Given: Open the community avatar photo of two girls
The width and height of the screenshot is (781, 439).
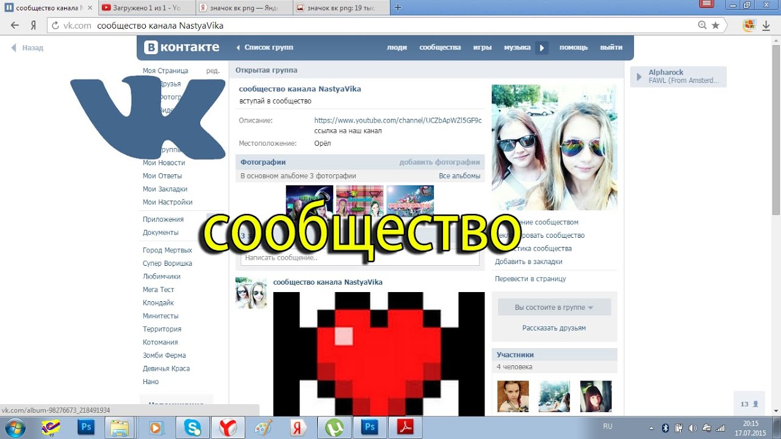Looking at the screenshot, I should [554, 148].
